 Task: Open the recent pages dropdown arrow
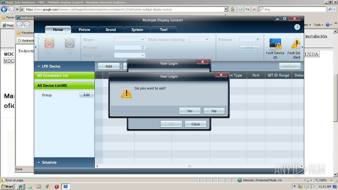click(x=17, y=9)
